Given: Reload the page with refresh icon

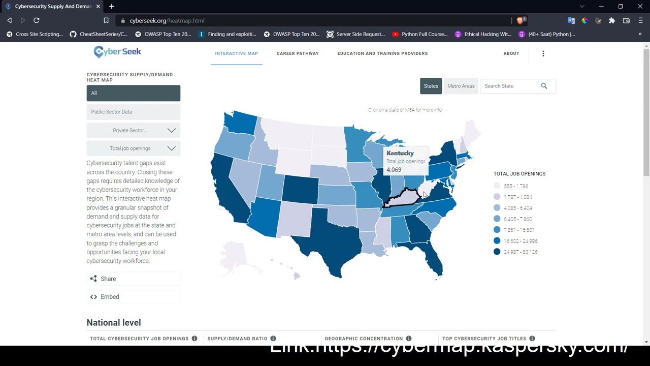Looking at the screenshot, I should pos(37,20).
